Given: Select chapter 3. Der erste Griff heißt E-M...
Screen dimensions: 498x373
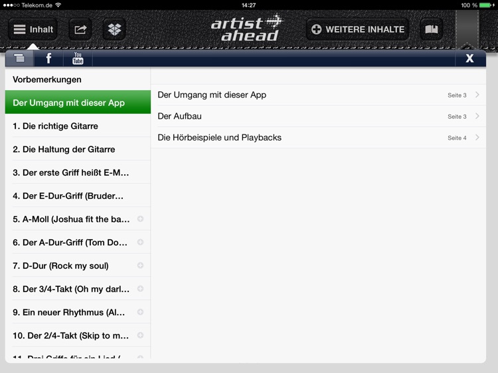Looking at the screenshot, I should click(x=78, y=172).
